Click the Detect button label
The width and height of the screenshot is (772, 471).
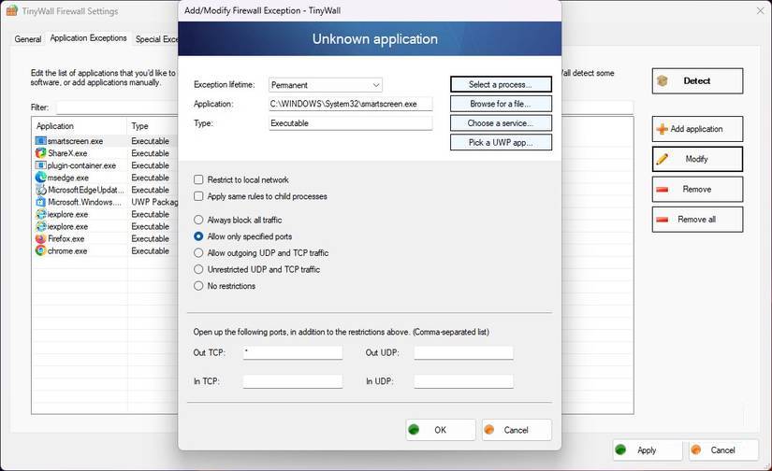coord(696,80)
